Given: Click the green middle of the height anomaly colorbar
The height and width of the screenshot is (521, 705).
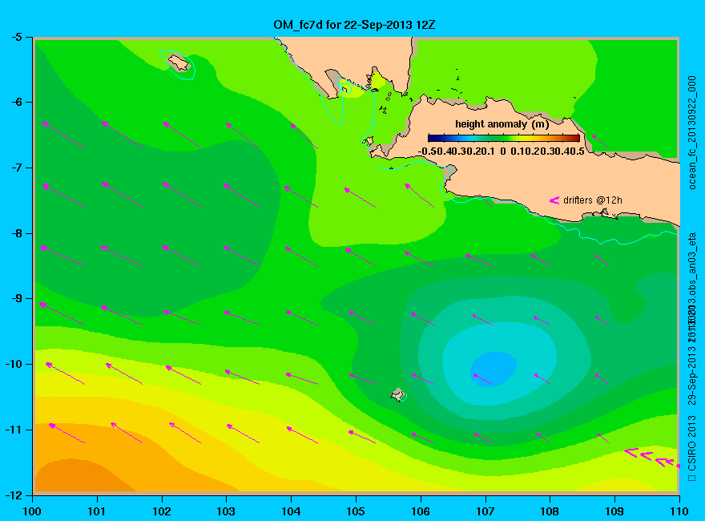Looking at the screenshot, I should [x=504, y=138].
